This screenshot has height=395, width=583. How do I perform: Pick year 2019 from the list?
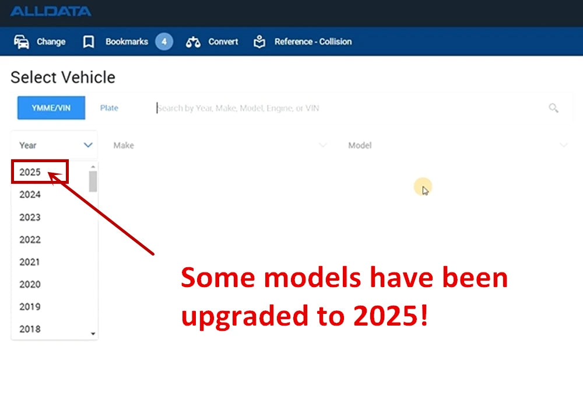click(x=30, y=307)
